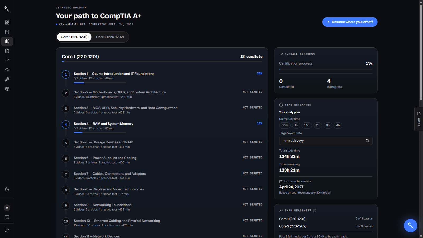
Task: Expand Section 4 RAM and System Memory
Action: [162, 127]
